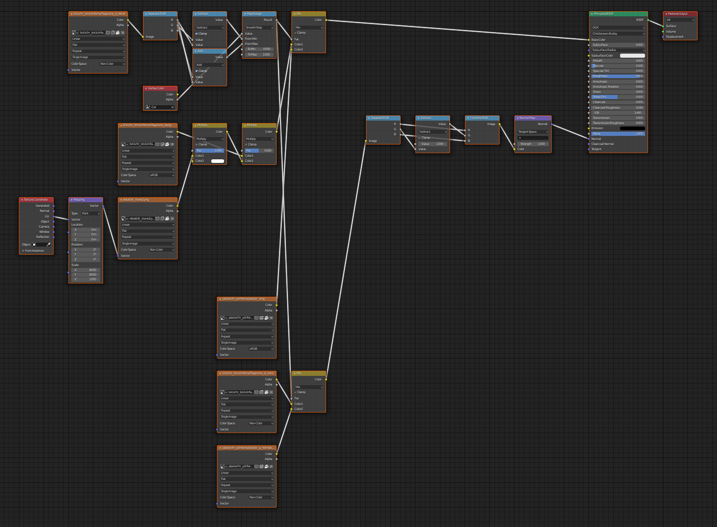This screenshot has width=717, height=527.
Task: Click the pack file icon on flagstone_d_norm node
Action: click(x=266, y=392)
